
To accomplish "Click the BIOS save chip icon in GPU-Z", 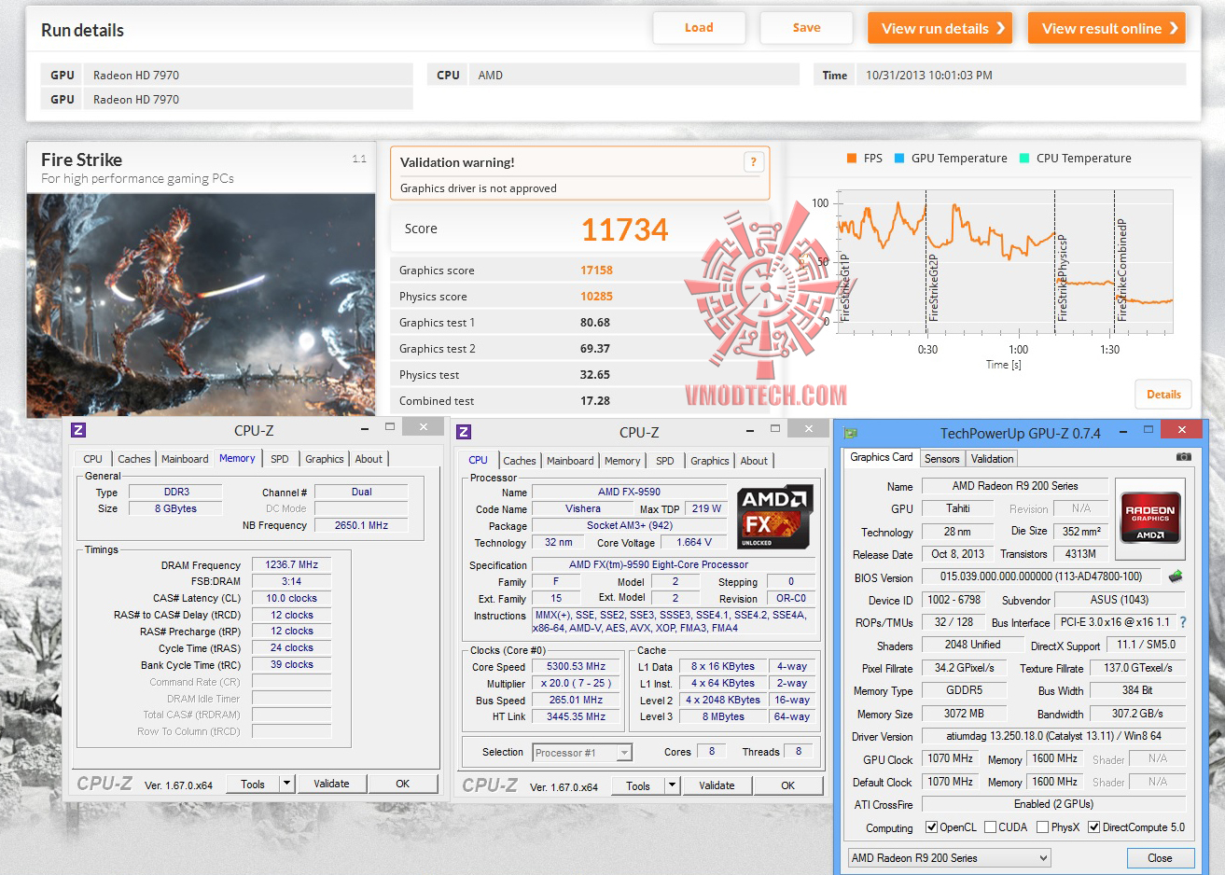I will click(1176, 576).
